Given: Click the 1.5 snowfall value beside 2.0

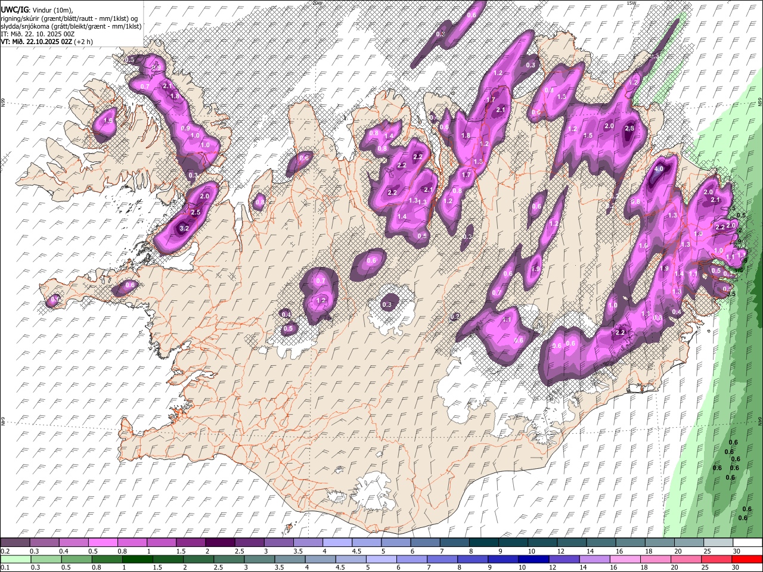Looking at the screenshot, I should [588, 136].
